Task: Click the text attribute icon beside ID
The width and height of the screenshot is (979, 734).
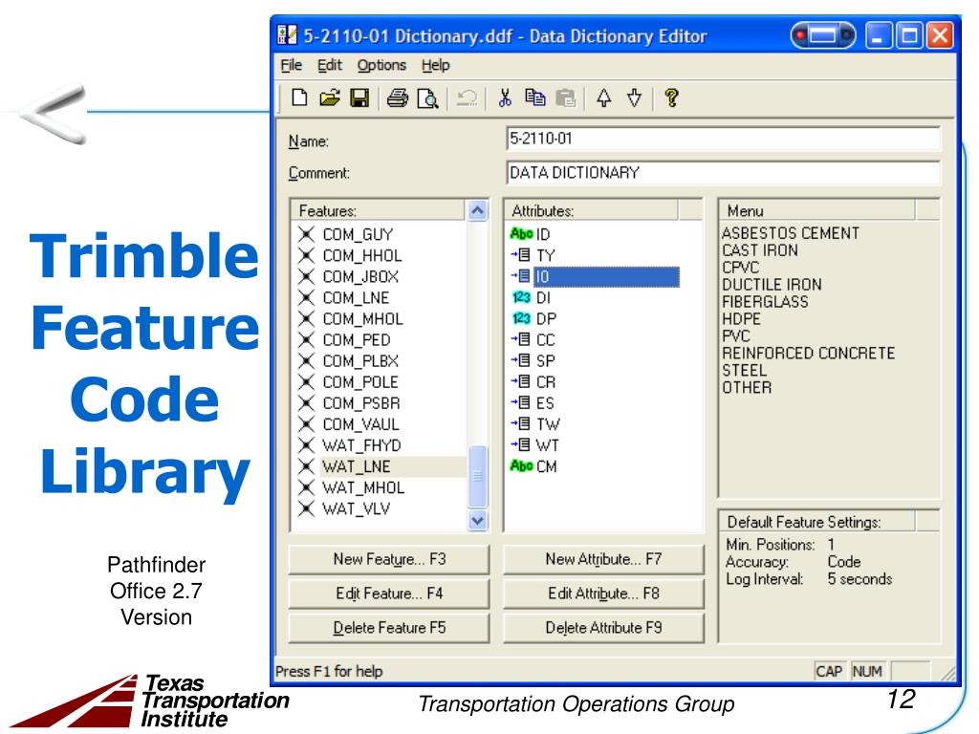Action: coord(521,233)
